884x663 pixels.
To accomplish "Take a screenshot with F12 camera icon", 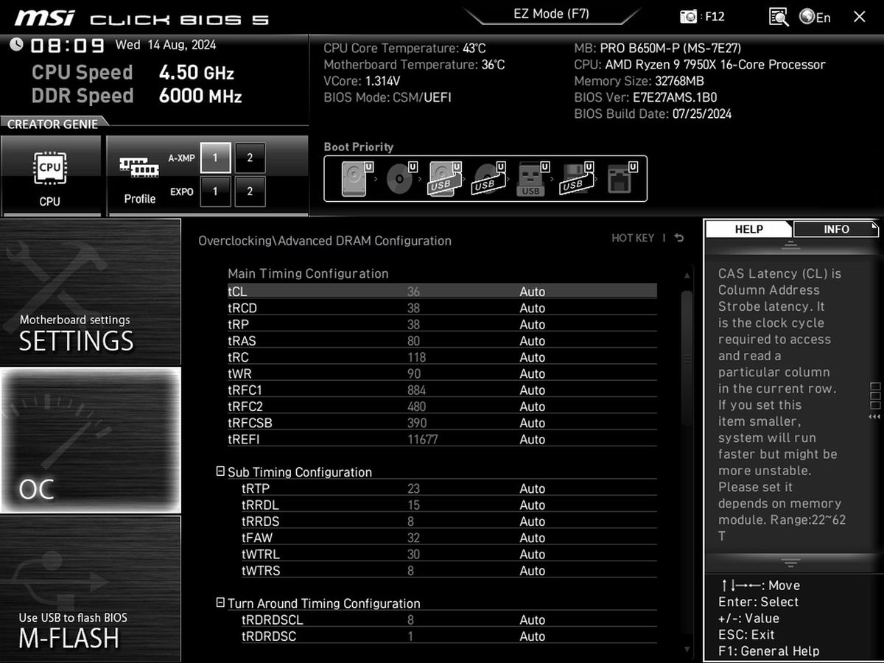I will pos(689,17).
